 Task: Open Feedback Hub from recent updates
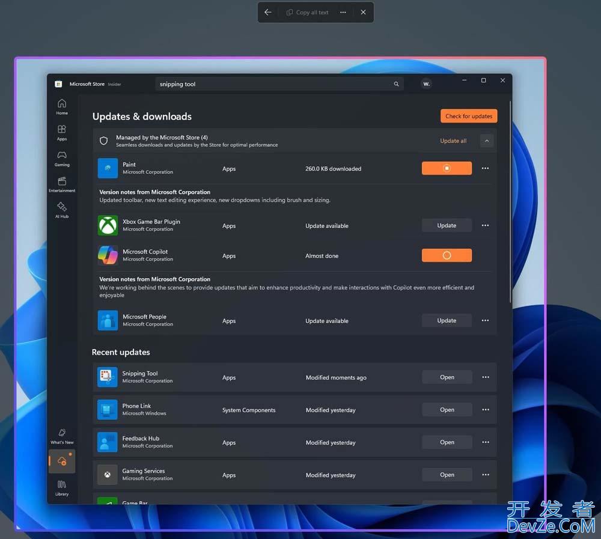click(x=447, y=442)
